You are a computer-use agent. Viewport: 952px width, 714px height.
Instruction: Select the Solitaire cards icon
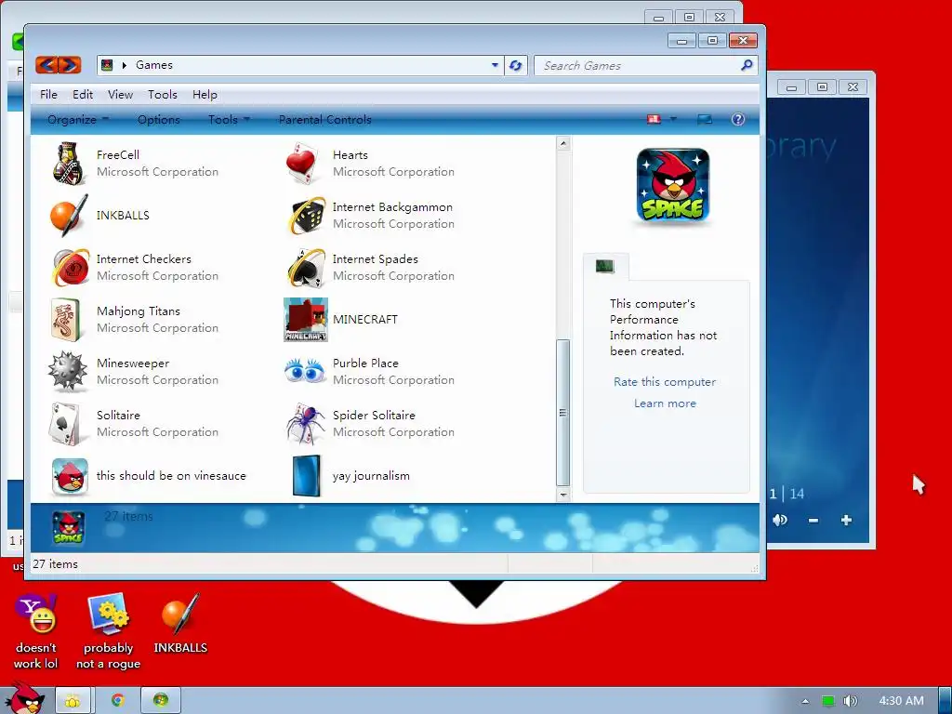(66, 424)
